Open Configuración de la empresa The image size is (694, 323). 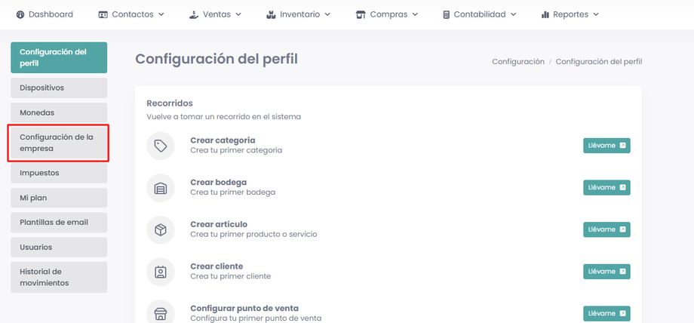click(x=59, y=143)
